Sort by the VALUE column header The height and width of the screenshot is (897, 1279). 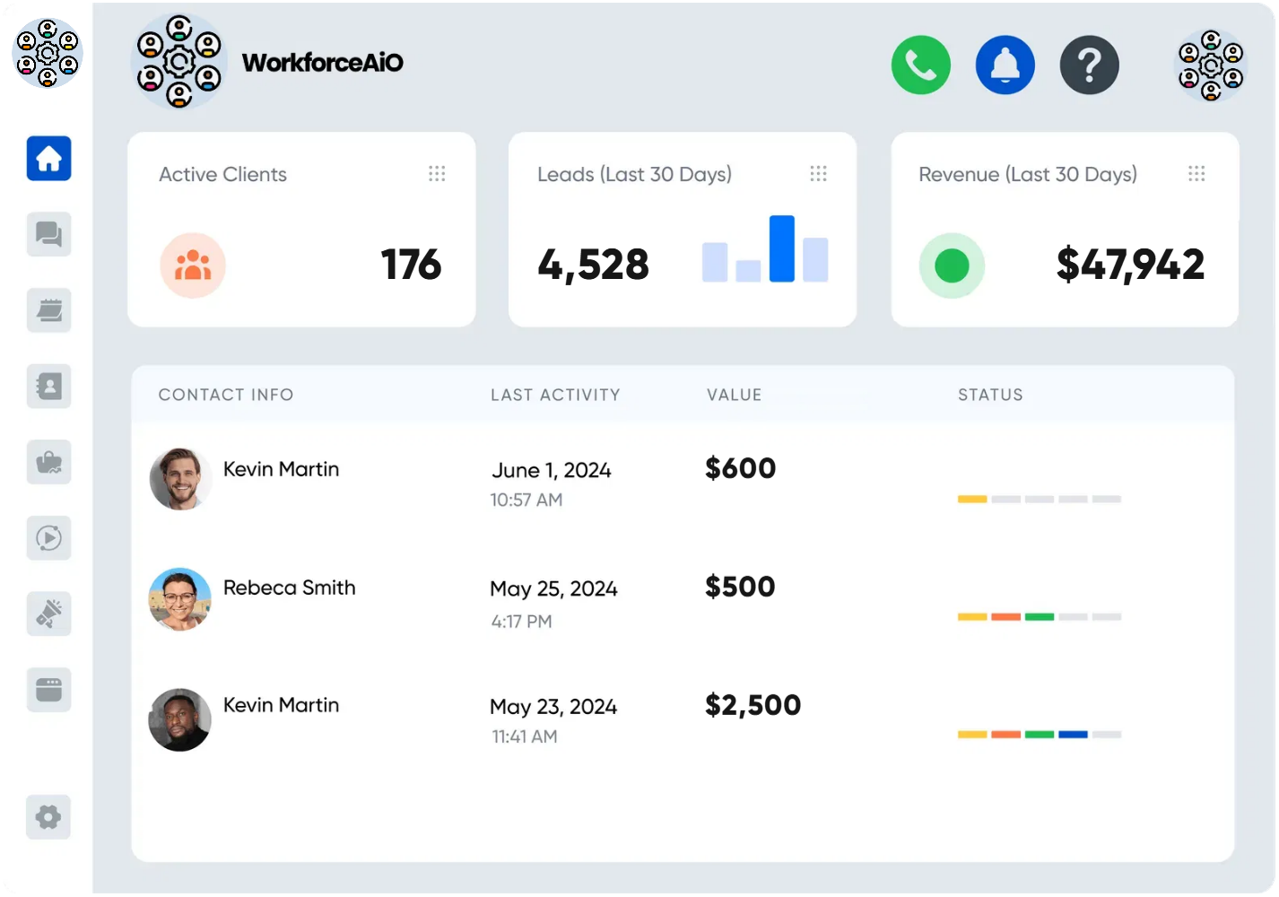tap(734, 395)
